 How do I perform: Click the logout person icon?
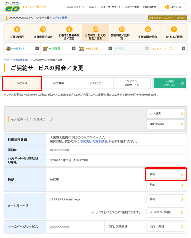tap(166, 7)
